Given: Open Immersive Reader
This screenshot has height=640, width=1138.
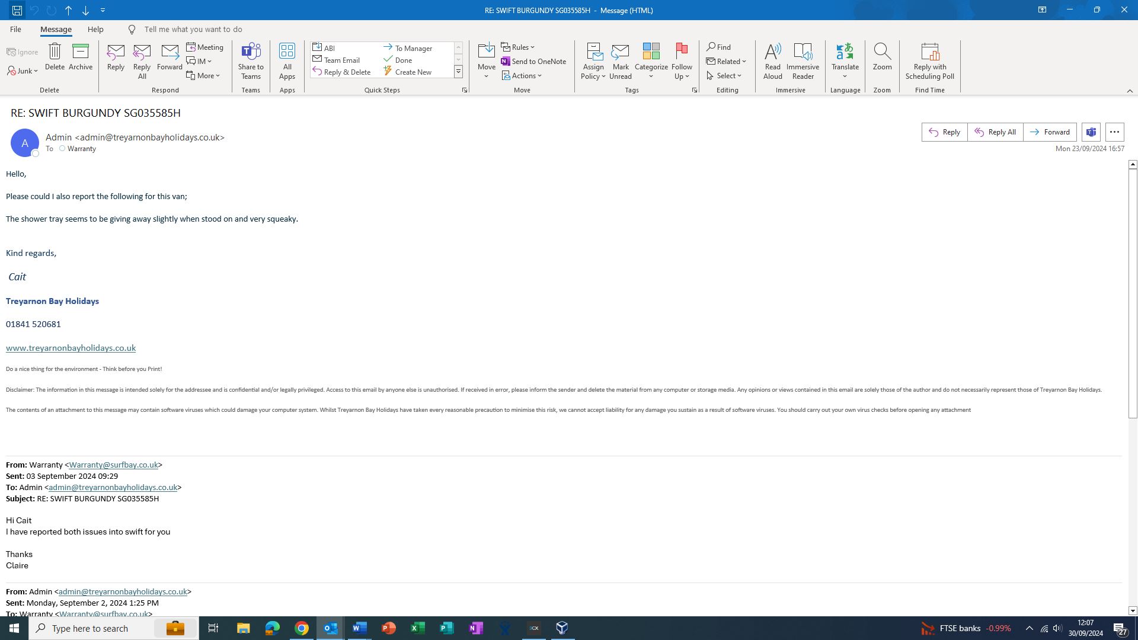Looking at the screenshot, I should [803, 60].
